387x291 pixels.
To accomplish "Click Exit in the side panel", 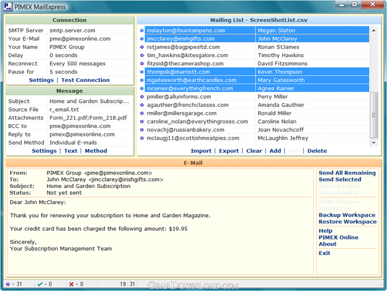I will tap(324, 253).
